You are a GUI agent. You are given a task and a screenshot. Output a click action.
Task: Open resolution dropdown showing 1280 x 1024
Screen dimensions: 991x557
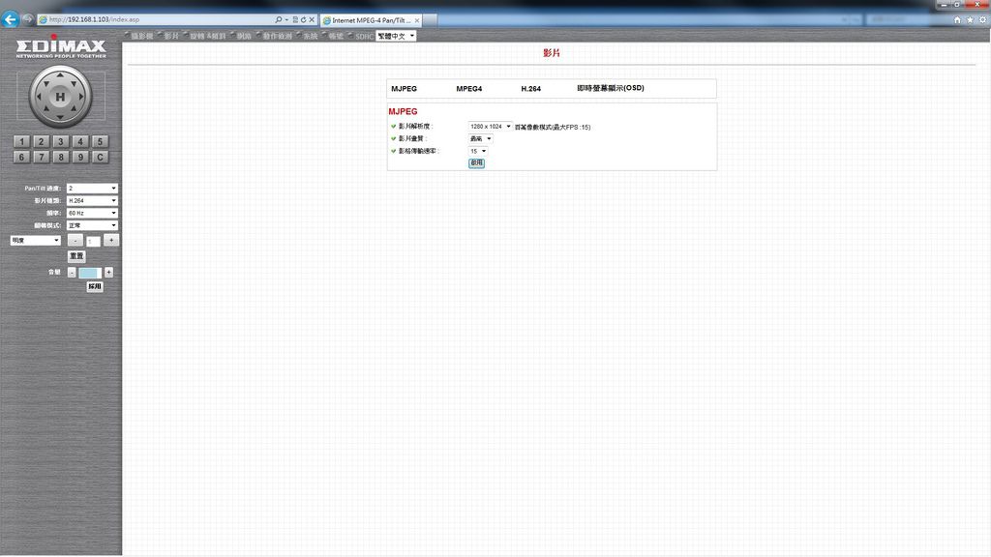[490, 127]
